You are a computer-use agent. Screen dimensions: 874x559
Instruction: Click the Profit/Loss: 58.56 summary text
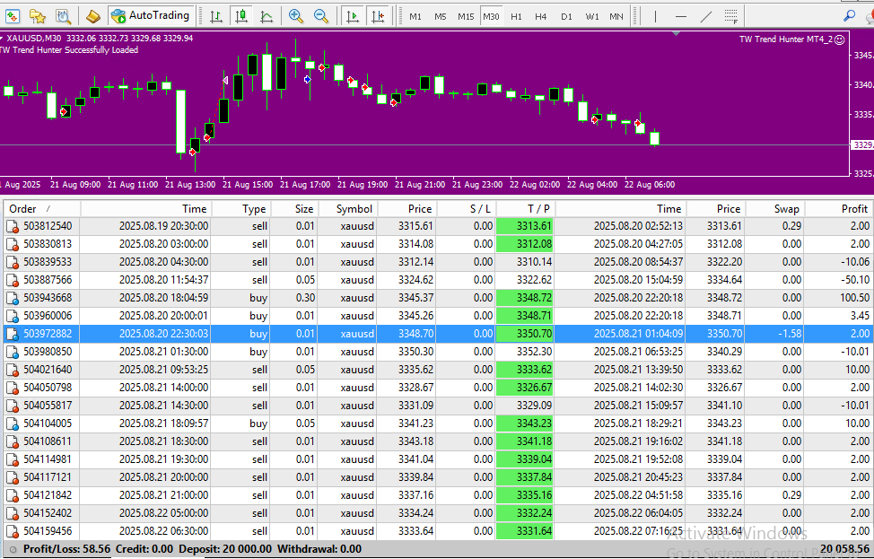pos(67,549)
